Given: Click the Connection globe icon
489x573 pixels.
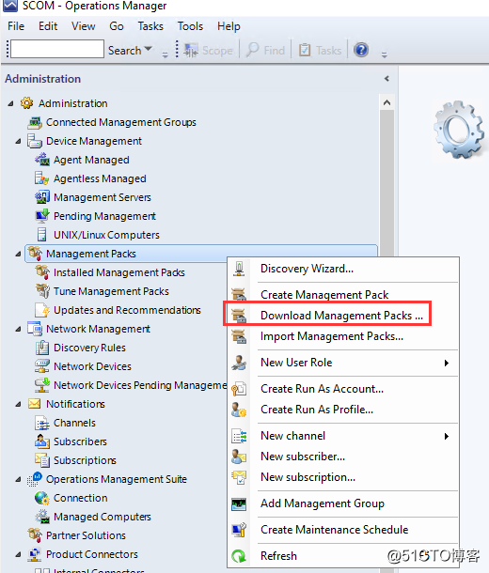Looking at the screenshot, I should (42, 498).
